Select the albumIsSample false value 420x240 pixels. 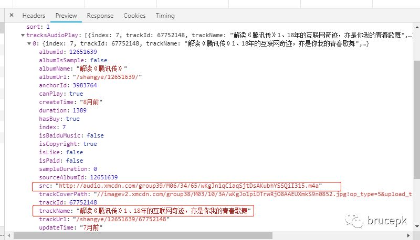99,60
